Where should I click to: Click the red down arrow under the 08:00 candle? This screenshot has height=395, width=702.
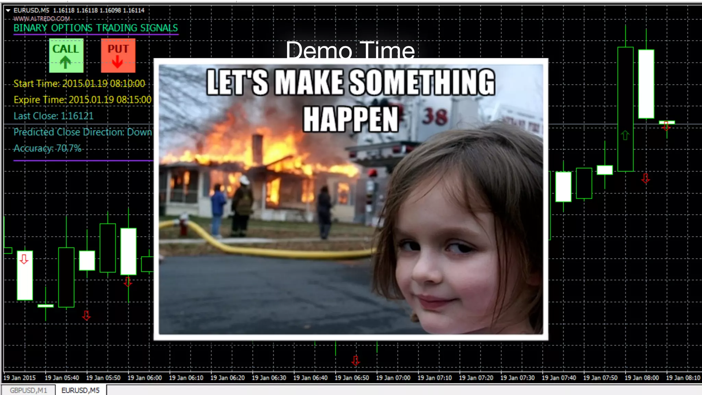click(x=645, y=178)
